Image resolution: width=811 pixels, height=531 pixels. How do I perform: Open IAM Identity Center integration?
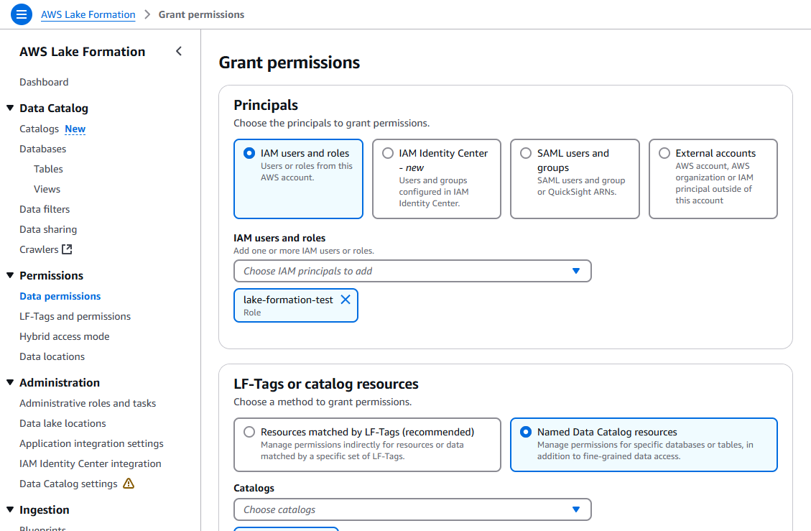91,463
